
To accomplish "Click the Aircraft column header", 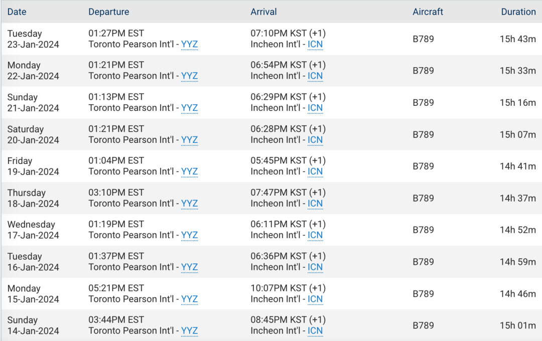I will 428,12.
